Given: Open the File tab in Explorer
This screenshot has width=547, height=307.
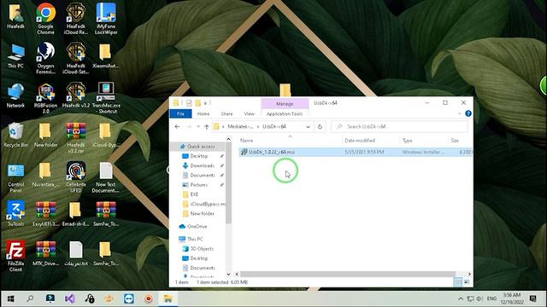Looking at the screenshot, I should pos(180,113).
